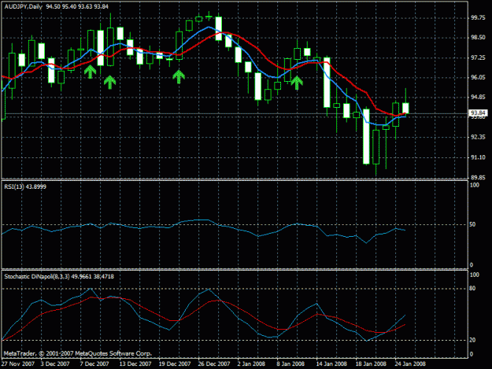Click the 94.85 price scale label
This screenshot has height=369, width=492.
[478, 98]
